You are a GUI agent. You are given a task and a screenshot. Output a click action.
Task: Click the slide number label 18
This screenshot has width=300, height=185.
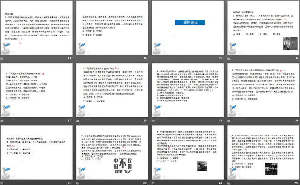(x=145, y=120)
